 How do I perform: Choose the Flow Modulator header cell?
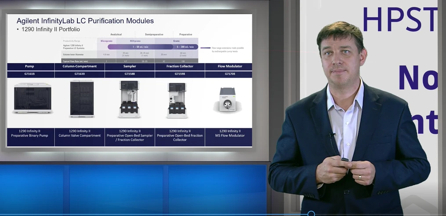point(230,67)
